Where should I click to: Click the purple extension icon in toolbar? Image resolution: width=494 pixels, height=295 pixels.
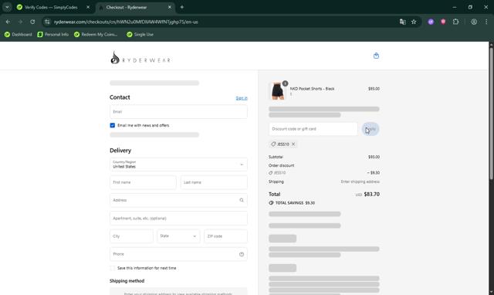pyautogui.click(x=431, y=22)
